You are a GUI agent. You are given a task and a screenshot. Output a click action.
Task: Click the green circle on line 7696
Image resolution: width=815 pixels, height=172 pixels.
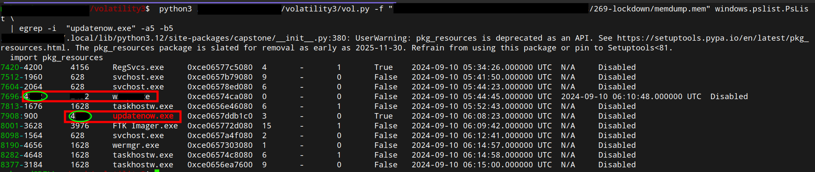pyautogui.click(x=35, y=97)
